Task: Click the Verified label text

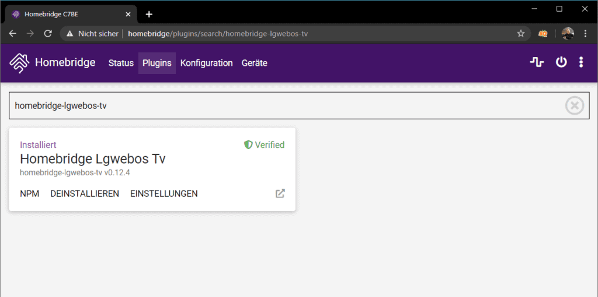Action: click(270, 144)
